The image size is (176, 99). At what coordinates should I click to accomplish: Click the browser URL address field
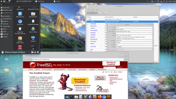point(78,59)
